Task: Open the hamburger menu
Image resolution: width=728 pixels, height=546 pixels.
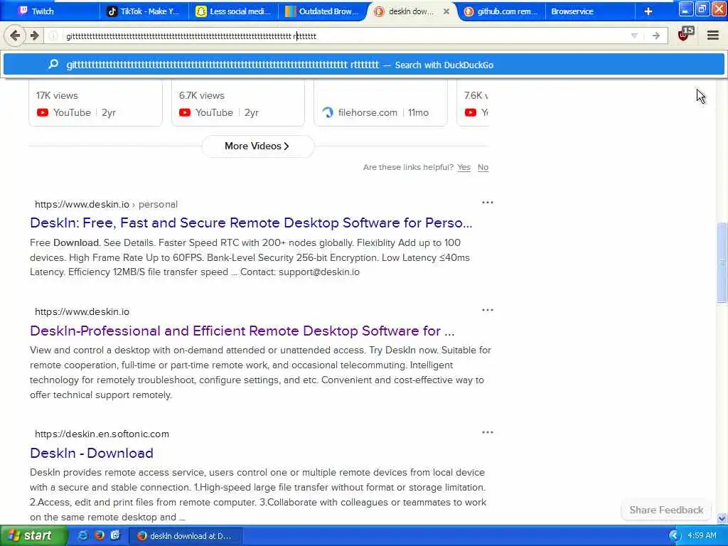Action: coord(712,36)
